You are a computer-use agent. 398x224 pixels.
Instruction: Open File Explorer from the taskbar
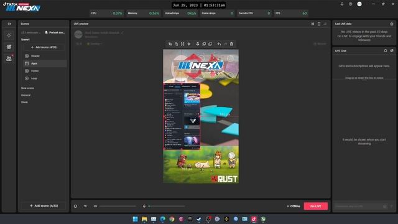coord(144,219)
